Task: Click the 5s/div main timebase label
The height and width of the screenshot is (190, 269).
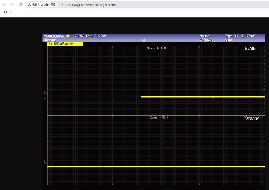Action: click(x=250, y=49)
